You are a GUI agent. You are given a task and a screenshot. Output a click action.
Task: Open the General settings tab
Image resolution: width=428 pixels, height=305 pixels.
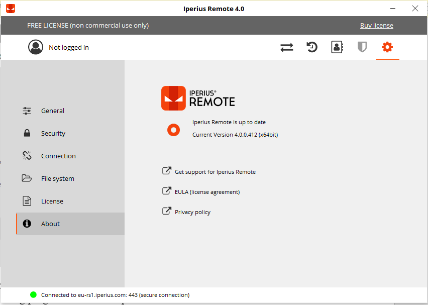point(53,111)
